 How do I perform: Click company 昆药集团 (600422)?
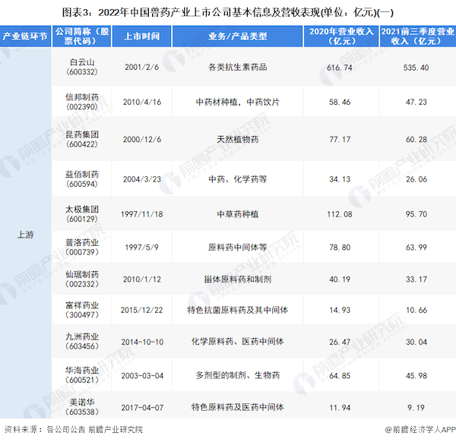[82, 140]
